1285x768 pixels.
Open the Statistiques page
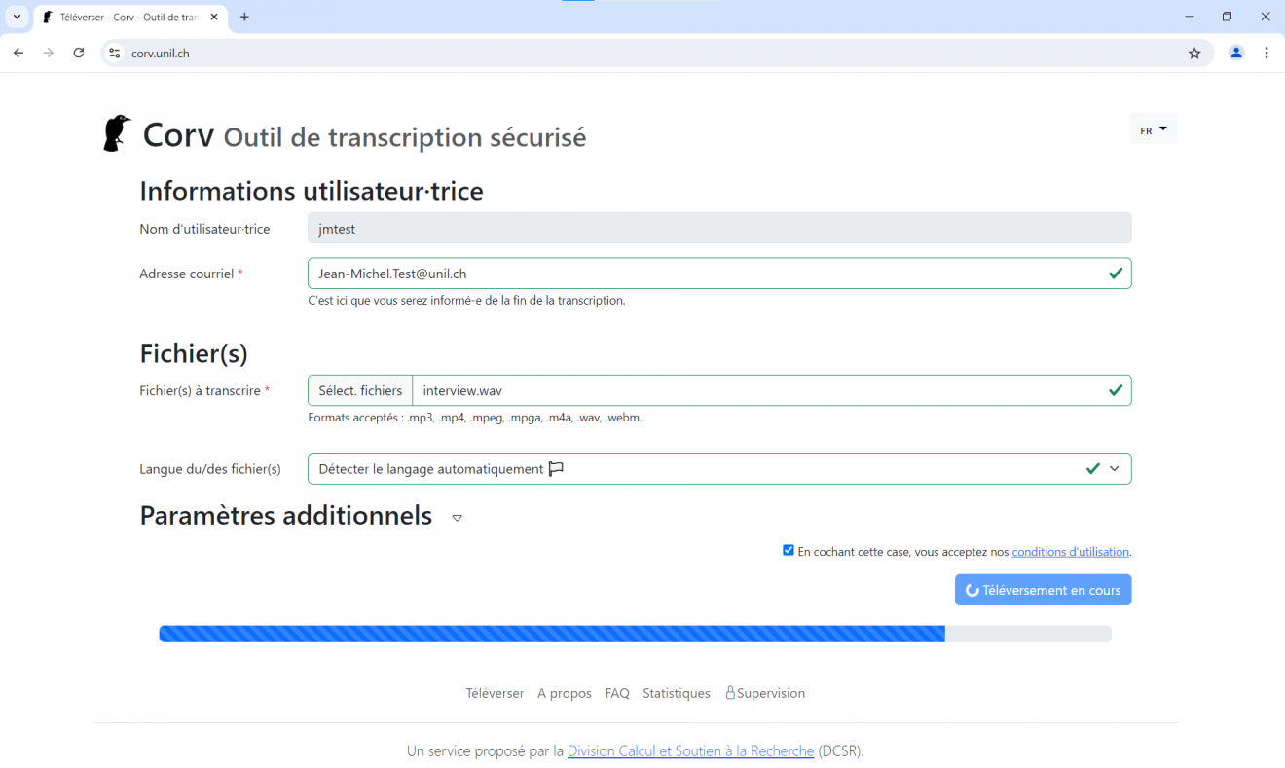(x=676, y=692)
